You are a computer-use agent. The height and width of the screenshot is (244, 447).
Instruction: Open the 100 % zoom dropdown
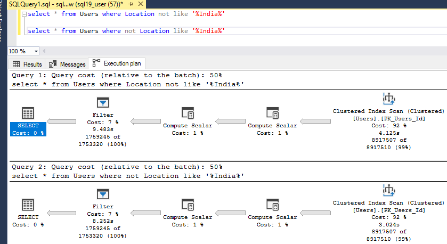[x=36, y=51]
